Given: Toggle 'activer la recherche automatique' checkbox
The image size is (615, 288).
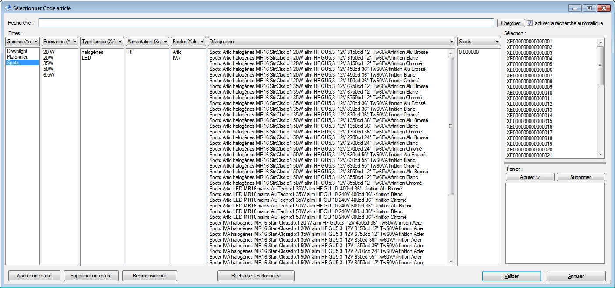Looking at the screenshot, I should tap(530, 23).
